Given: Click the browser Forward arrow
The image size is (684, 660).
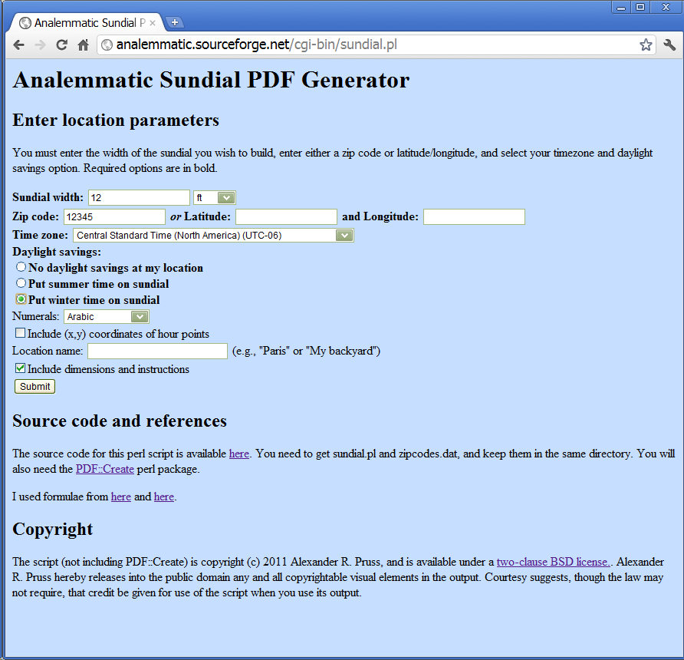Looking at the screenshot, I should 40,45.
